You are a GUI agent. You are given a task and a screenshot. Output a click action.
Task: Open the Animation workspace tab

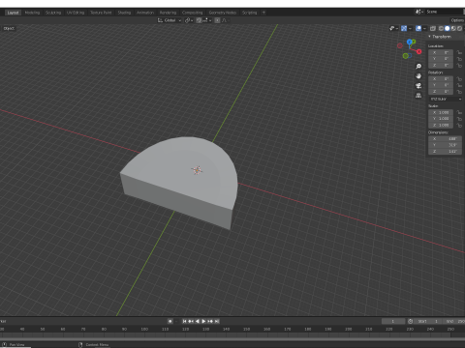tap(145, 13)
